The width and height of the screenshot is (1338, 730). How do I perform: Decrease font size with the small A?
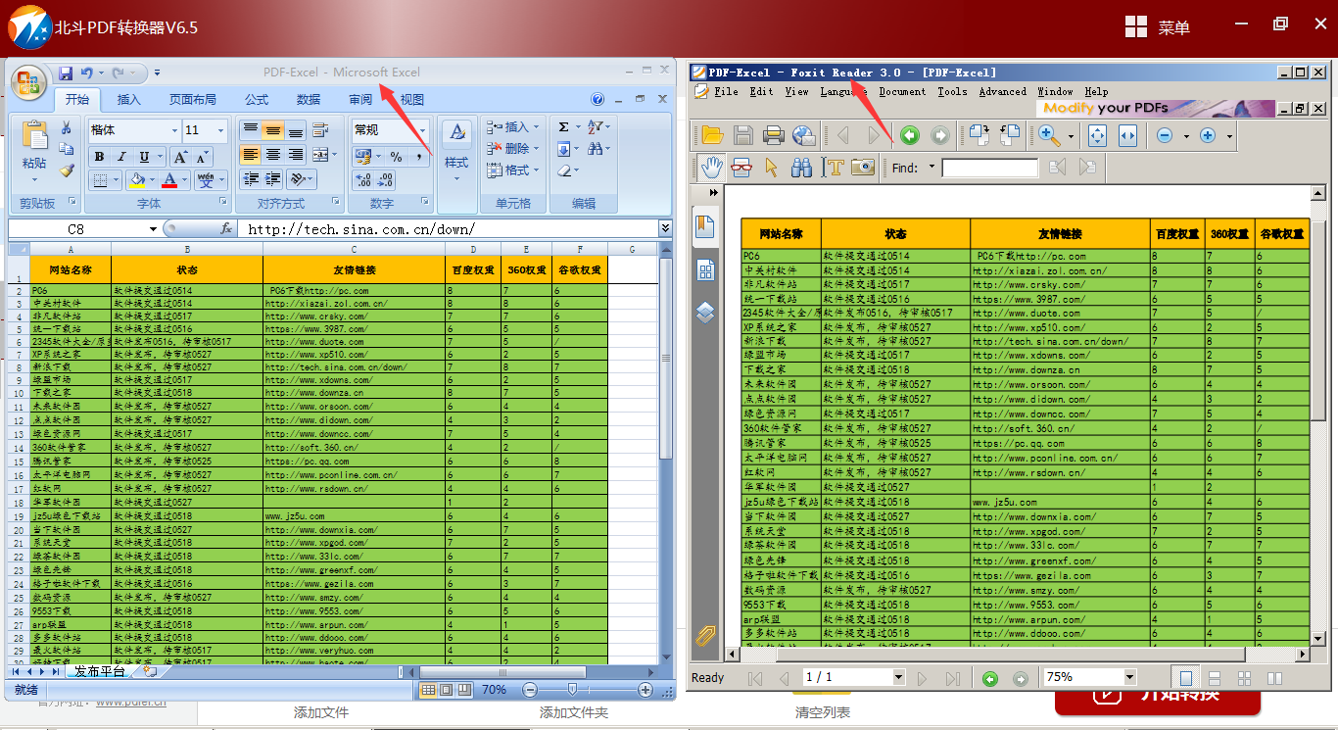[202, 157]
